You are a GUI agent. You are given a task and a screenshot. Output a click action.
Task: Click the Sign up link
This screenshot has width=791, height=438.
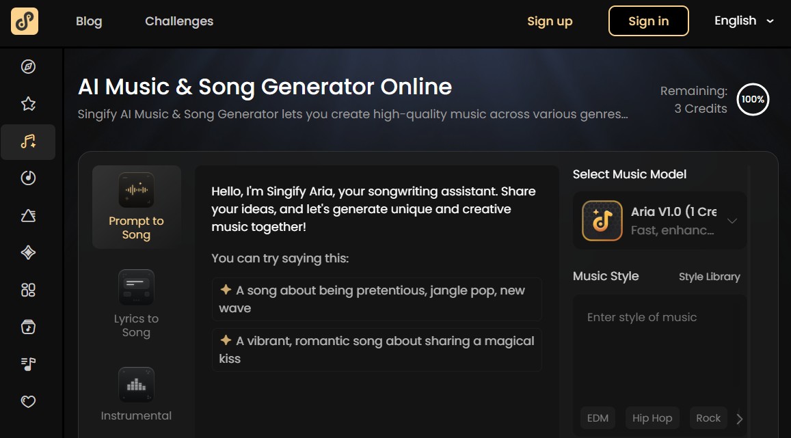pos(550,21)
